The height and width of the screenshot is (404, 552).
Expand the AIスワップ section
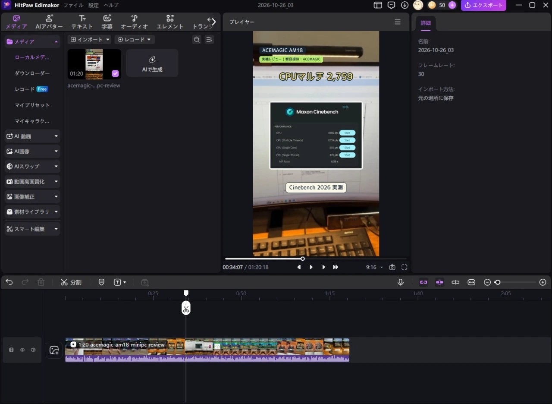pos(32,167)
